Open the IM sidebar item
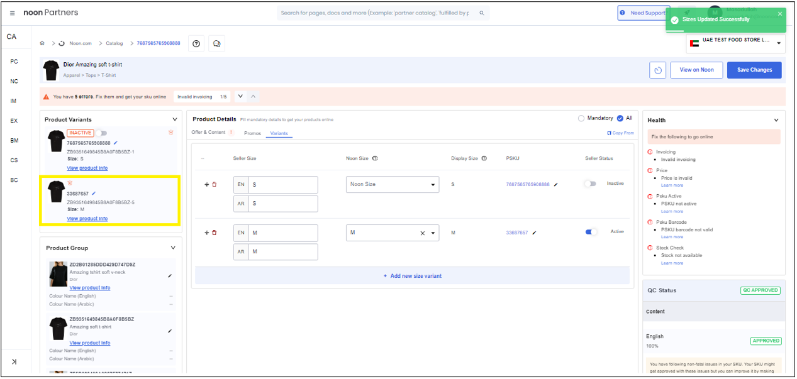 pyautogui.click(x=14, y=101)
